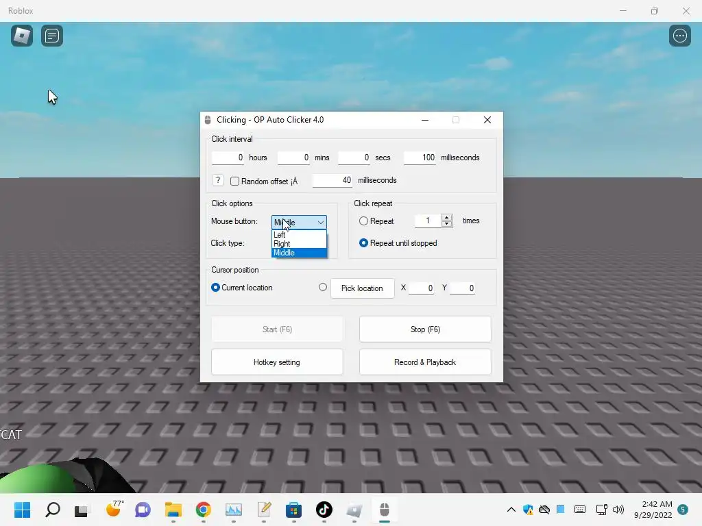
Task: Open the Roblox chat icon
Action: click(x=52, y=36)
